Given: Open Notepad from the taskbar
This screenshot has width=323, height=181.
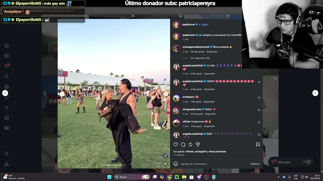Looking at the screenshot, I should coord(214,177).
